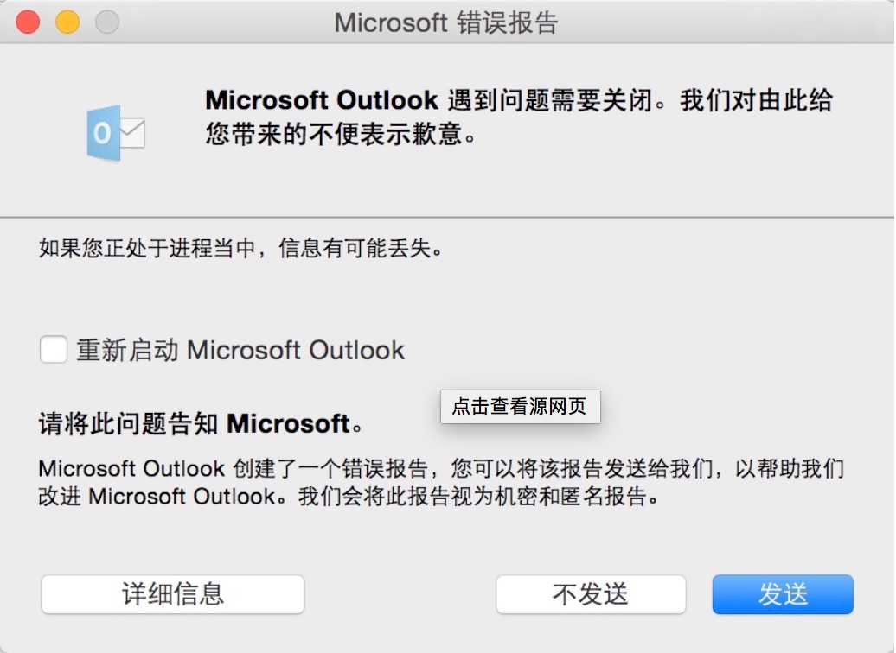
Task: Send the error report with 发送
Action: tap(783, 594)
